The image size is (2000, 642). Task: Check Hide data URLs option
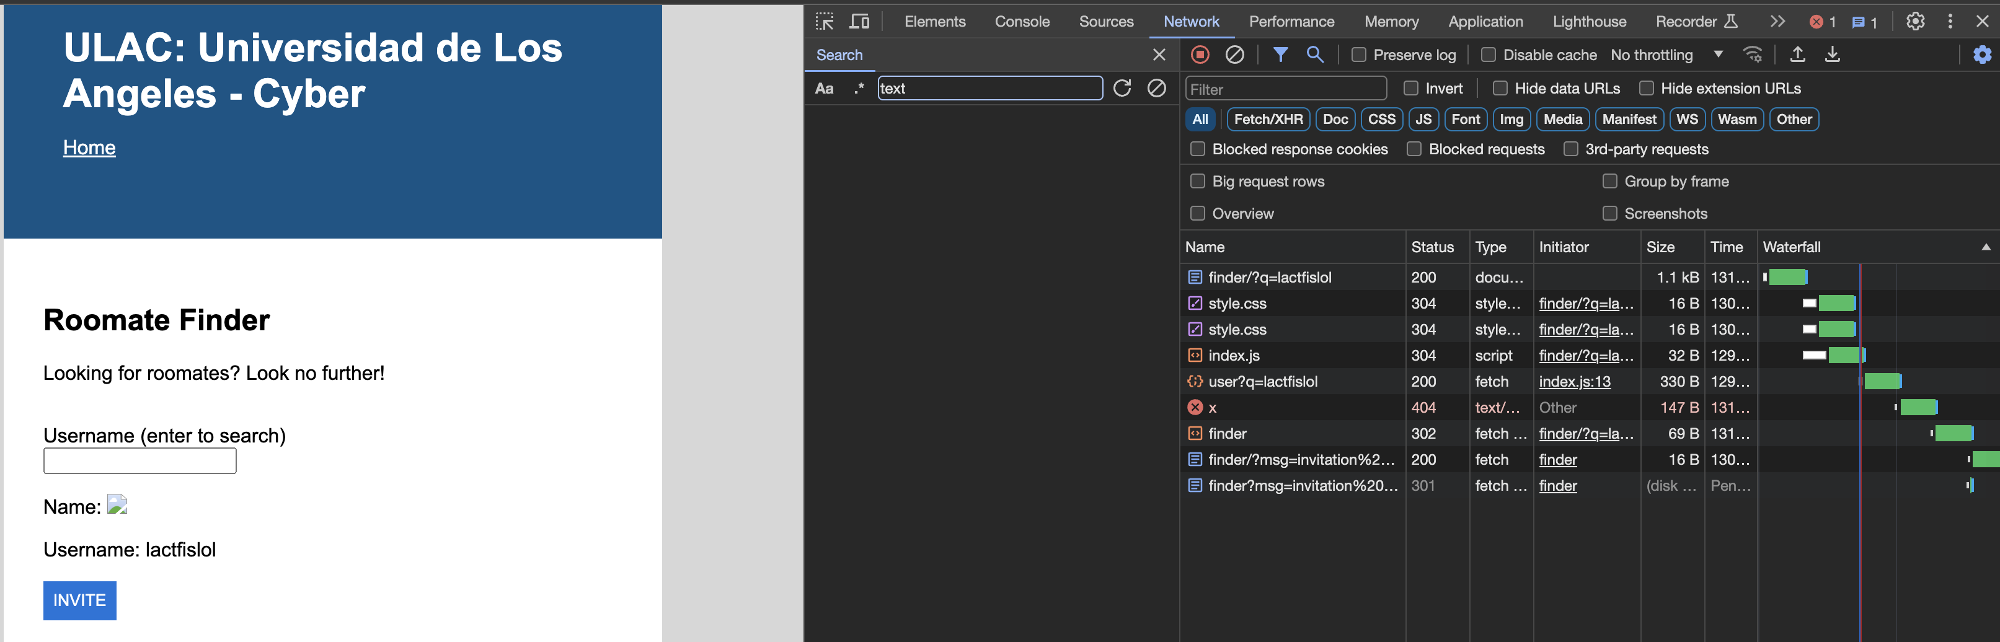pyautogui.click(x=1500, y=89)
